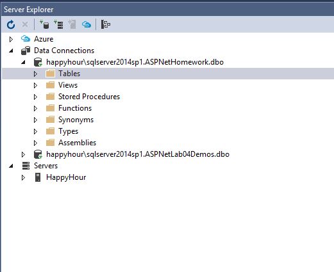Click the Synonyms folder icon

click(50, 120)
